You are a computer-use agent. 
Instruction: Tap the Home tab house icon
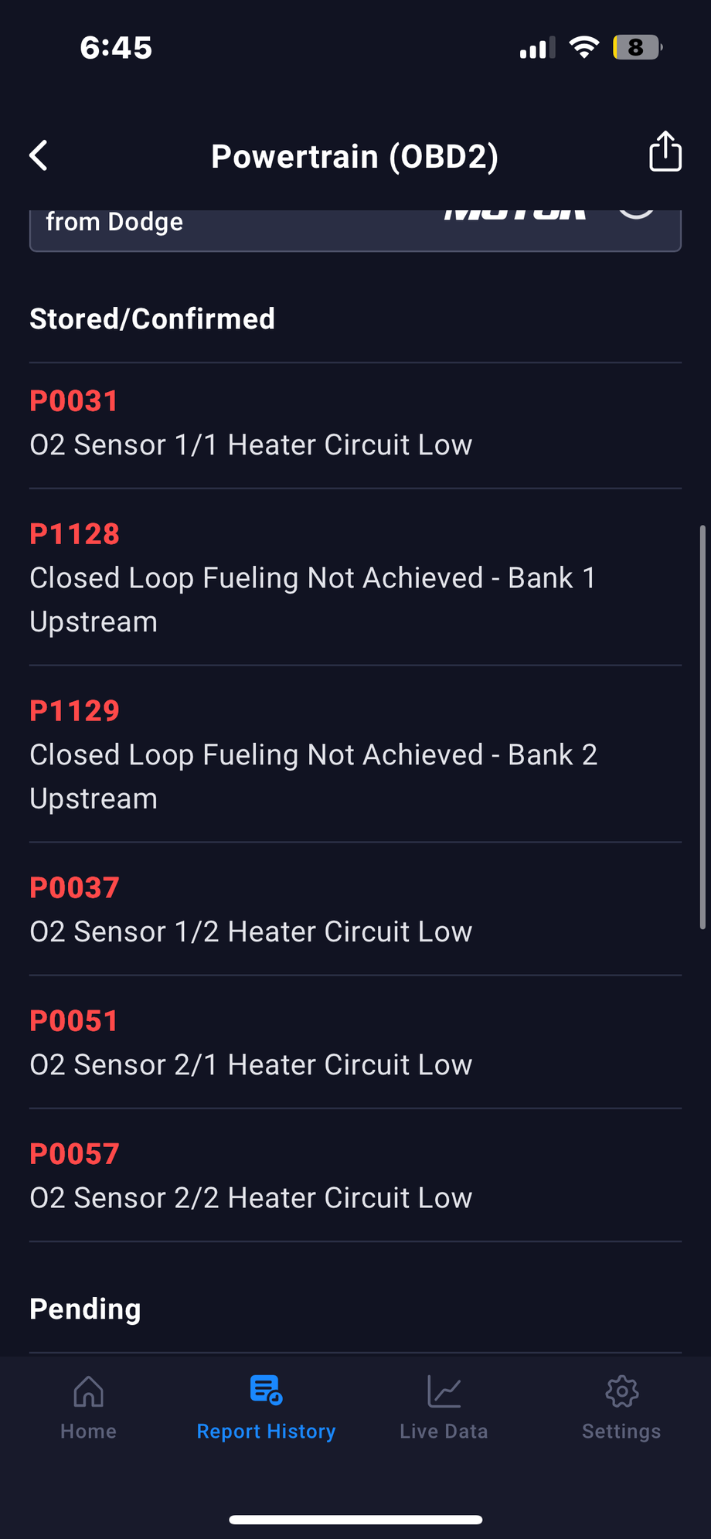(88, 1392)
